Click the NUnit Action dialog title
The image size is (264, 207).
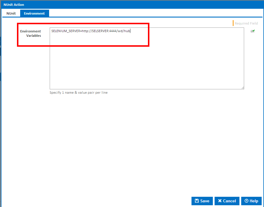[x=14, y=5]
